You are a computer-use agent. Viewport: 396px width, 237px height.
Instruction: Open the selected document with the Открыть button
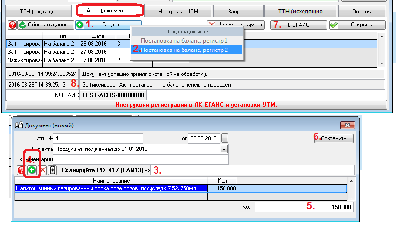coord(356,25)
